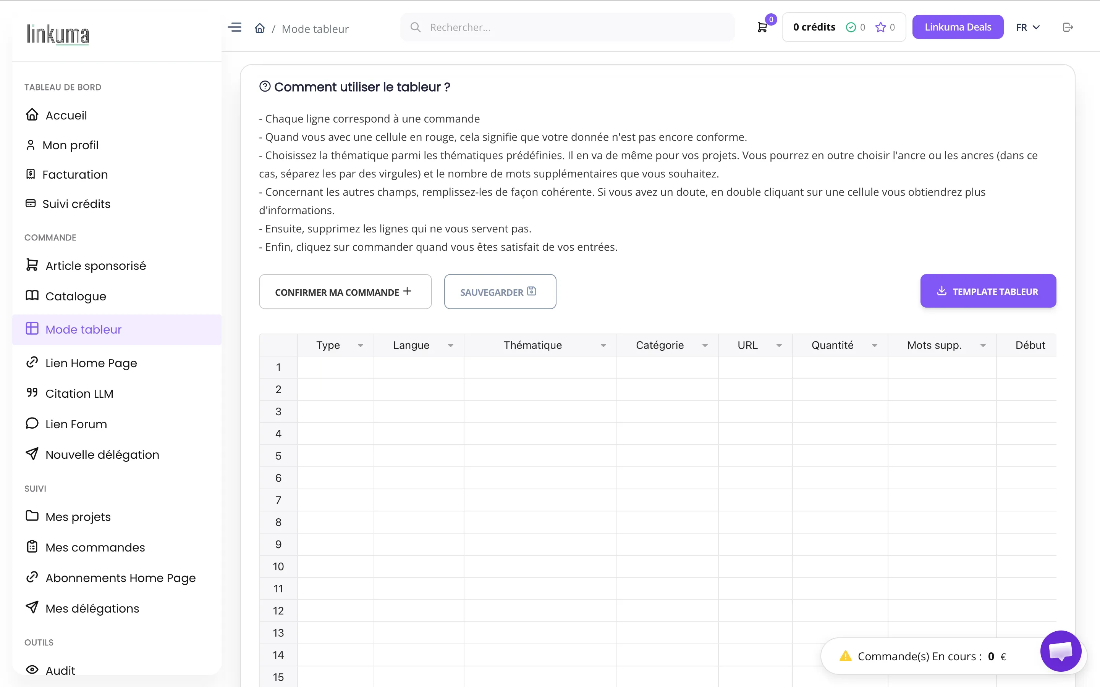The image size is (1100, 687).
Task: Open Accueil in the sidebar
Action: (x=117, y=115)
